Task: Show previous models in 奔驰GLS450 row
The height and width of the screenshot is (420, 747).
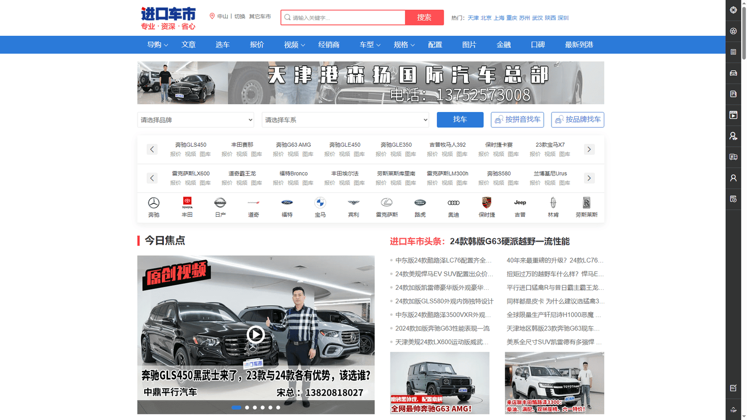Action: pyautogui.click(x=152, y=149)
